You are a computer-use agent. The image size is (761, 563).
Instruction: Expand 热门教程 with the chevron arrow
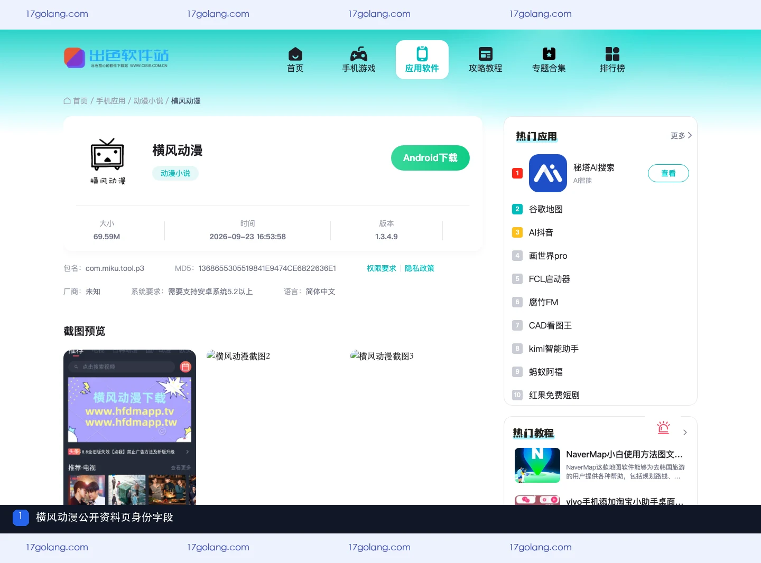(685, 433)
